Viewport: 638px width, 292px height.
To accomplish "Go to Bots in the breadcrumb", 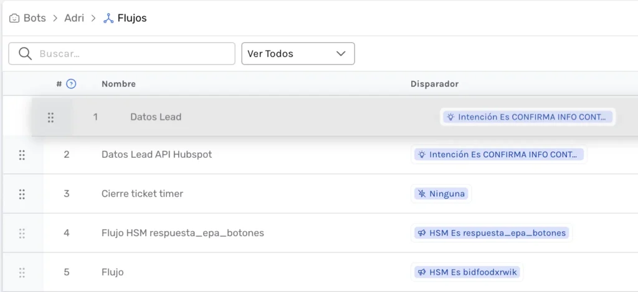I will (x=34, y=18).
